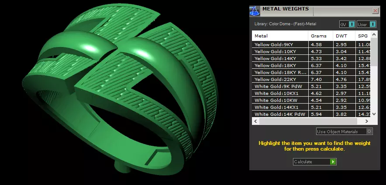Select the White Gold:14KX1 row
The width and height of the screenshot is (386, 185).
coord(311,107)
